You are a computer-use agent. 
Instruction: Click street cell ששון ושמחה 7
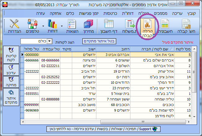(x=113, y=99)
